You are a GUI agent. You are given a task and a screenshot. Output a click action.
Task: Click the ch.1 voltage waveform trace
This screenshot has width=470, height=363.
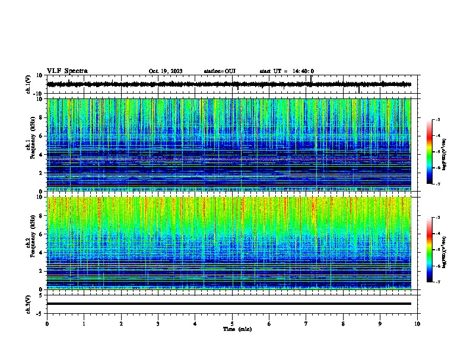[x=229, y=84]
